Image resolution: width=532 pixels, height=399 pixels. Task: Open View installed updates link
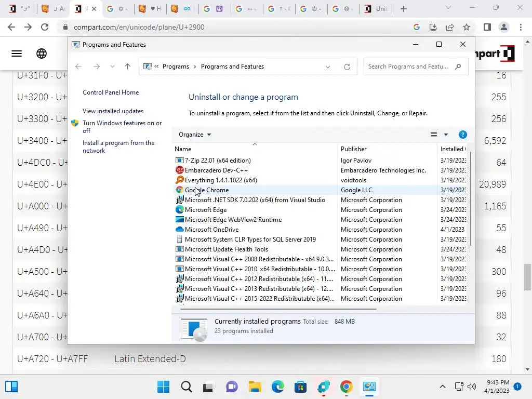pos(113,111)
